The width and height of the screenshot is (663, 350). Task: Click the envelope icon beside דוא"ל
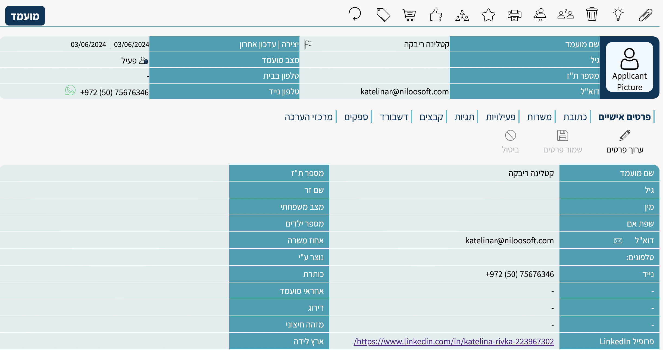point(618,241)
